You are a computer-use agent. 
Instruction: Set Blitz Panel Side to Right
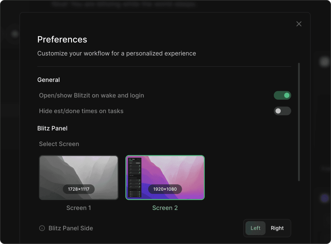coord(277,228)
